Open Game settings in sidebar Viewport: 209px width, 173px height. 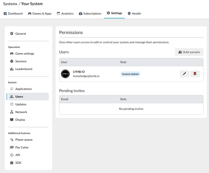click(x=28, y=54)
